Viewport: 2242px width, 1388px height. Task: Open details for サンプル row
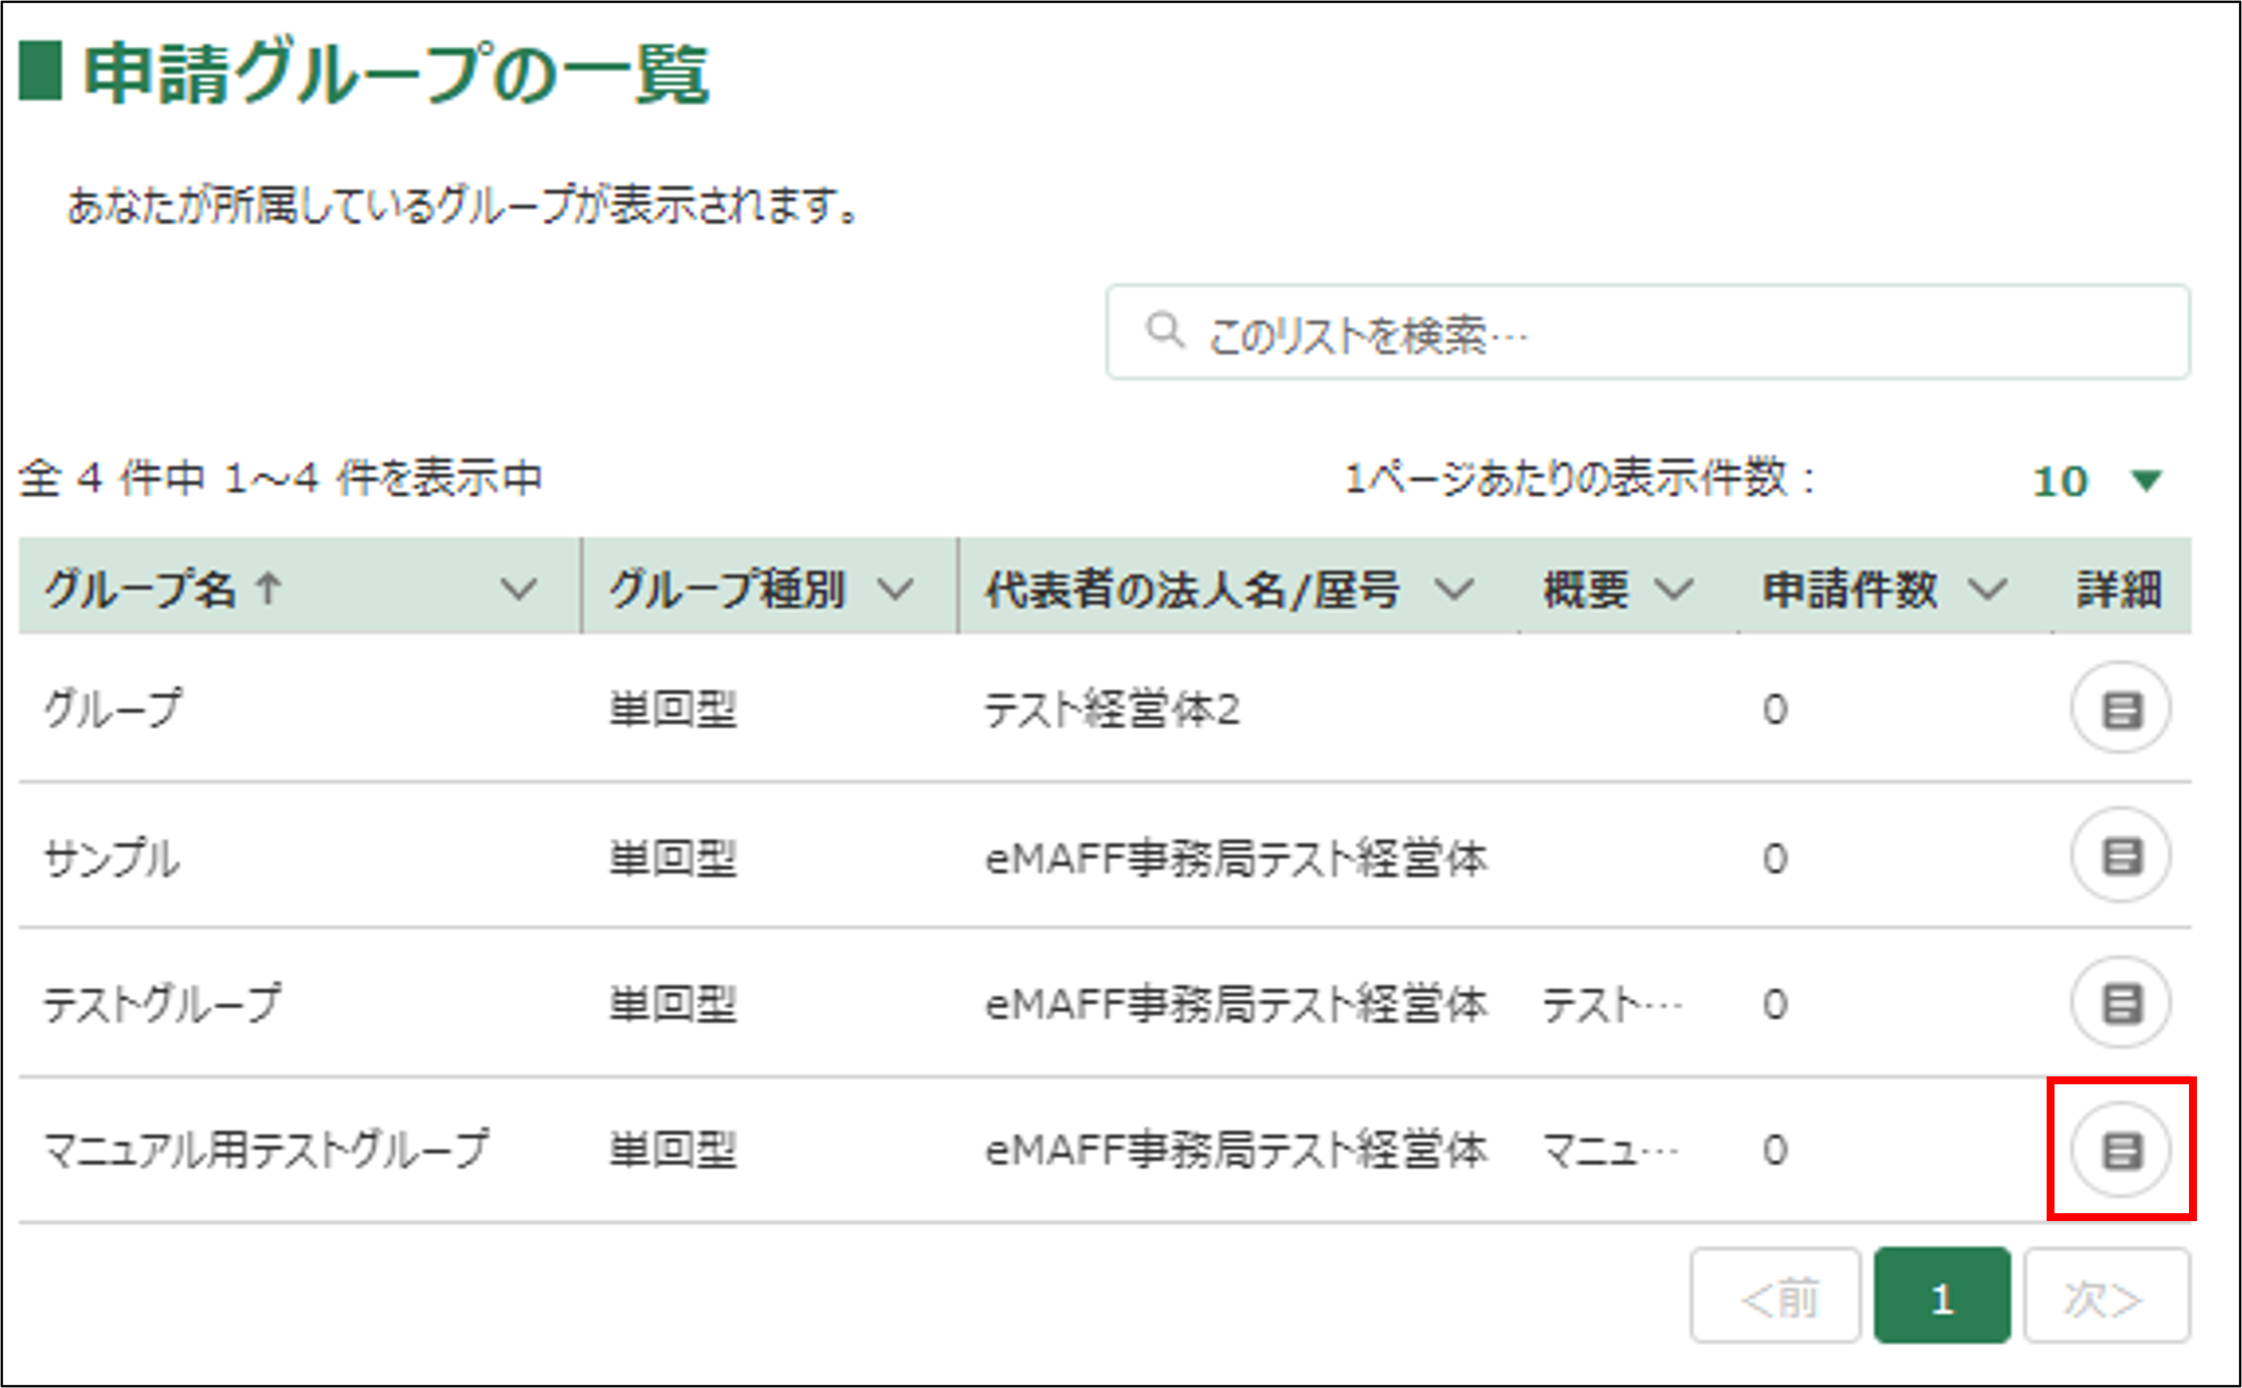pos(2120,856)
